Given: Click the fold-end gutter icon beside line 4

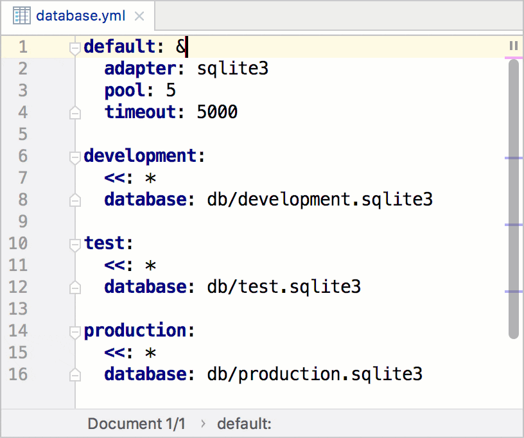Looking at the screenshot, I should [x=74, y=112].
